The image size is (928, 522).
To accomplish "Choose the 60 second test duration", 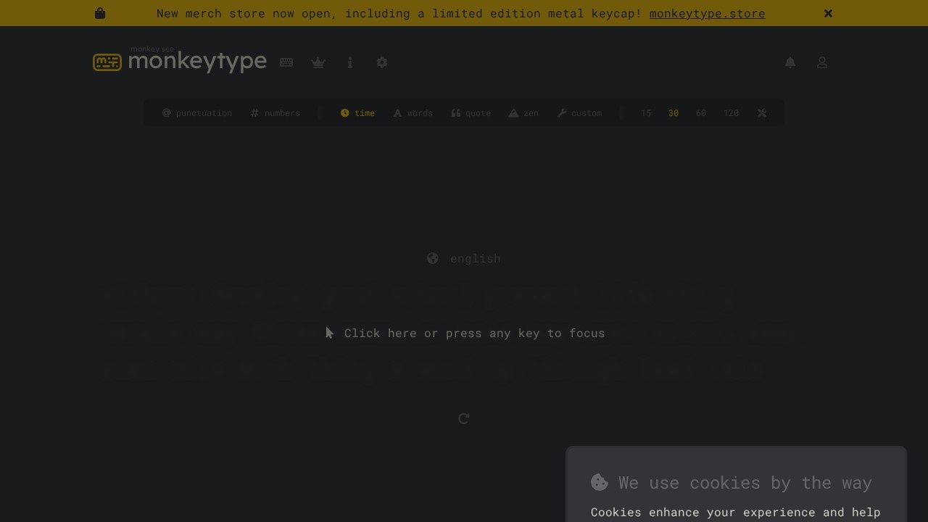I will click(700, 113).
